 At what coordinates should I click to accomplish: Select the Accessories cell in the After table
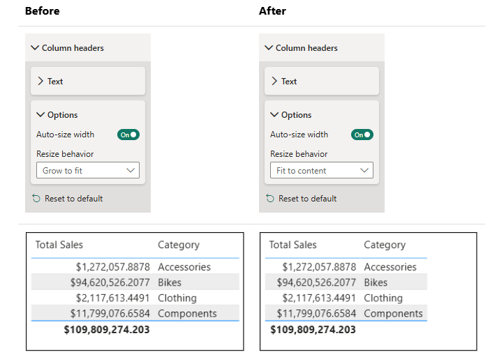pyautogui.click(x=390, y=267)
